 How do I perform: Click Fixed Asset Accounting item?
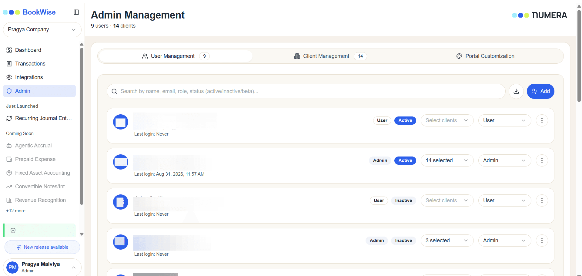tap(39, 173)
